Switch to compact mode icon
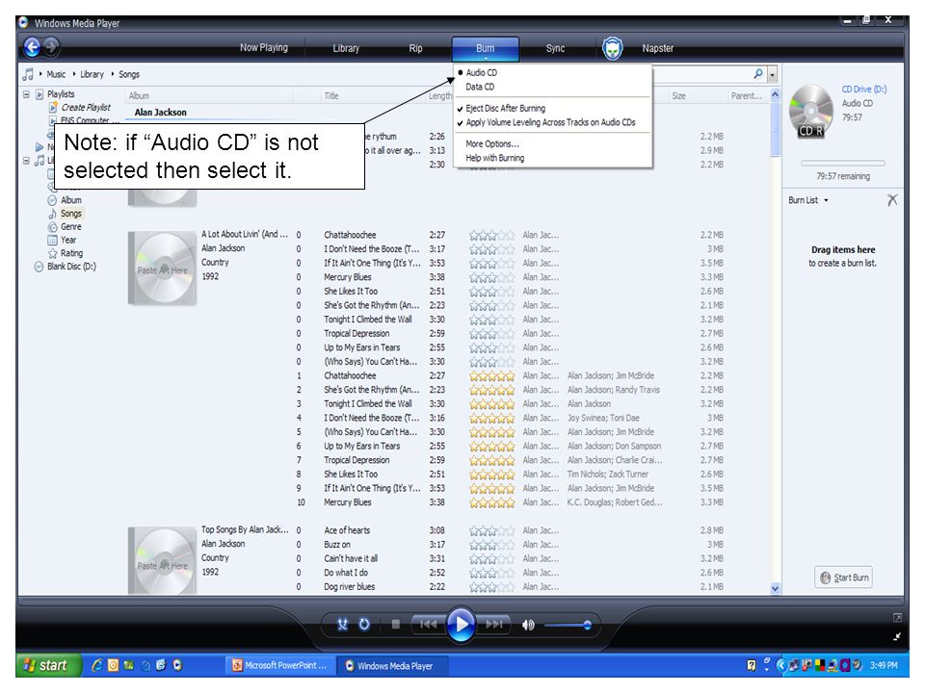Viewport: 925px width, 693px height. click(897, 636)
